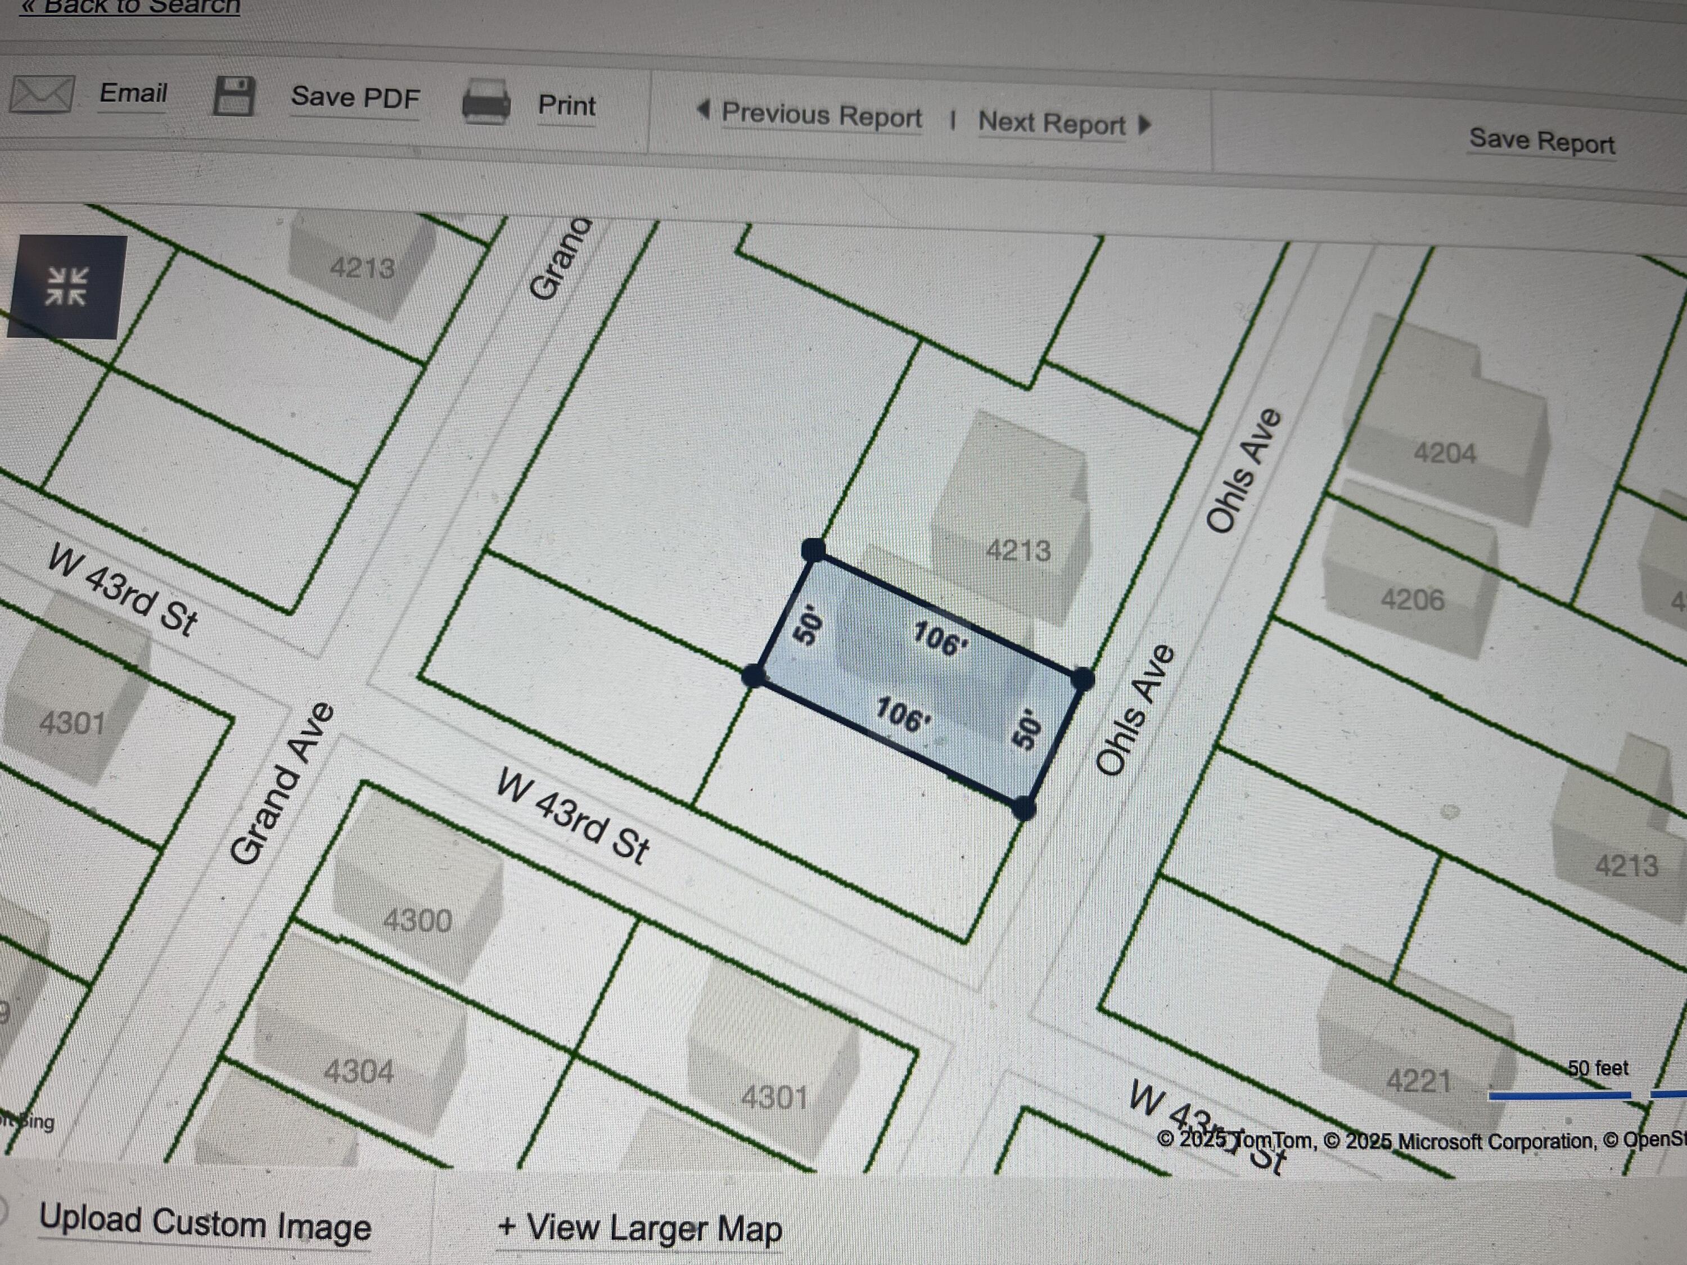Click the Next Report right arrow
This screenshot has height=1265, width=1687.
[1144, 124]
